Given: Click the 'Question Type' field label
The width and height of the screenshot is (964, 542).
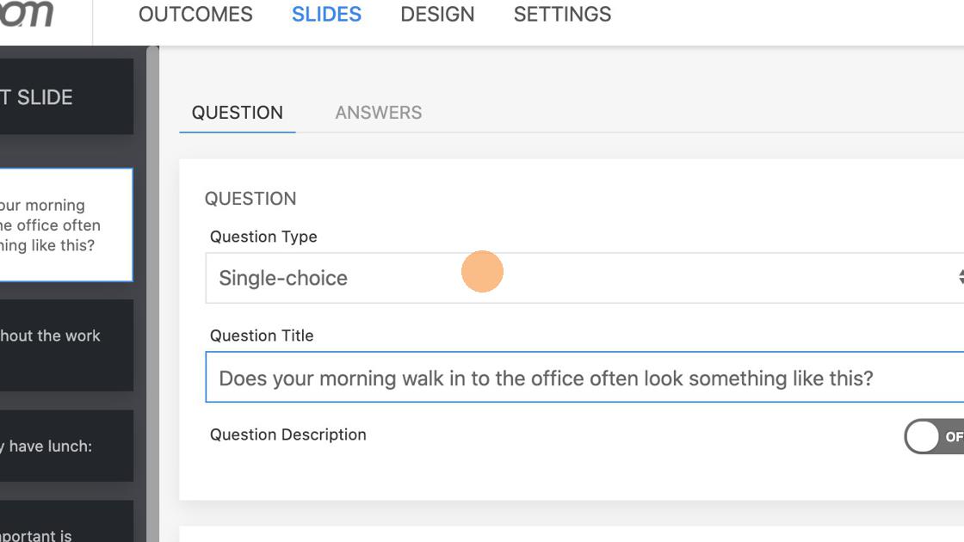Looking at the screenshot, I should pyautogui.click(x=263, y=237).
